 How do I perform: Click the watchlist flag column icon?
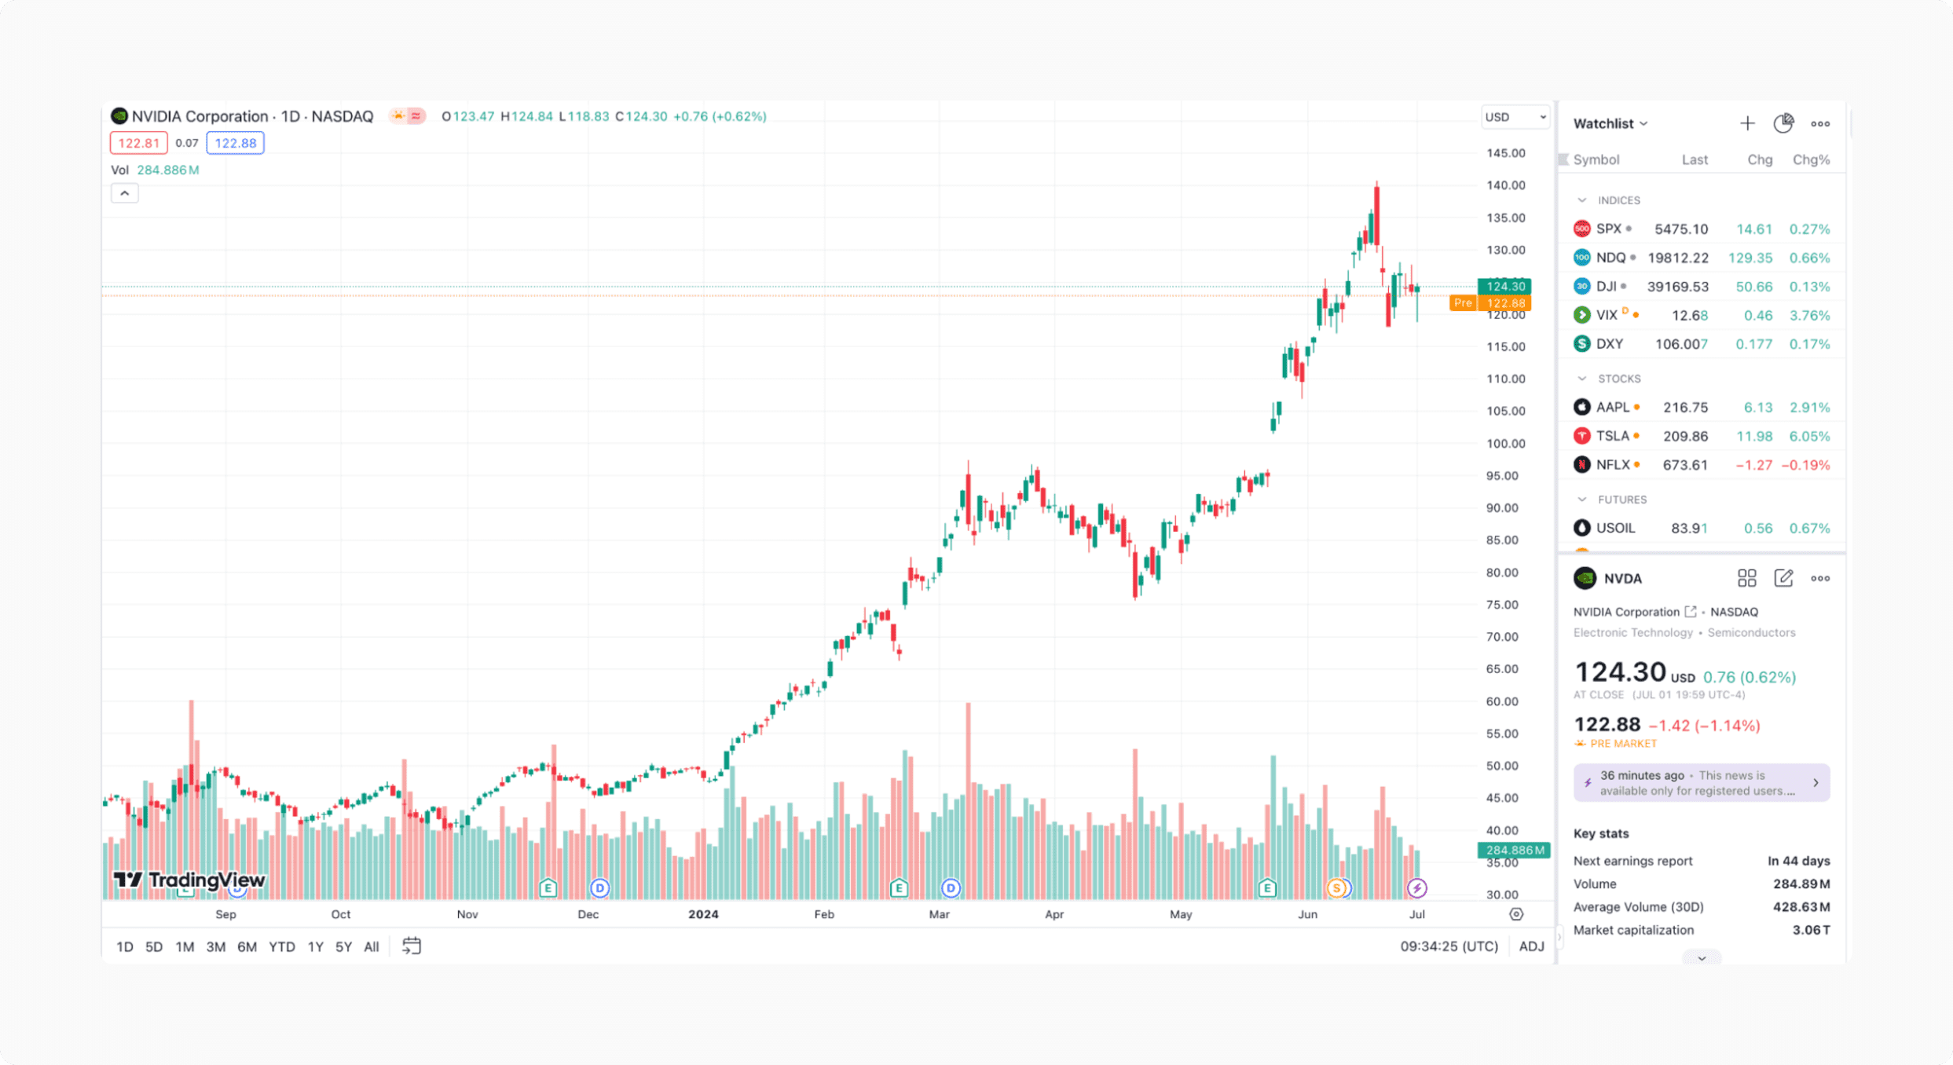pos(1563,159)
